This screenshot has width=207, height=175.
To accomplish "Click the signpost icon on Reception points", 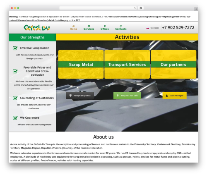I will click(x=70, y=96).
